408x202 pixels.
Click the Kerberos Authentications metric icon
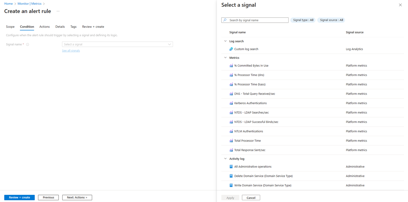[x=231, y=103]
